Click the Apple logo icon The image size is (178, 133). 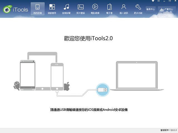[67, 86]
